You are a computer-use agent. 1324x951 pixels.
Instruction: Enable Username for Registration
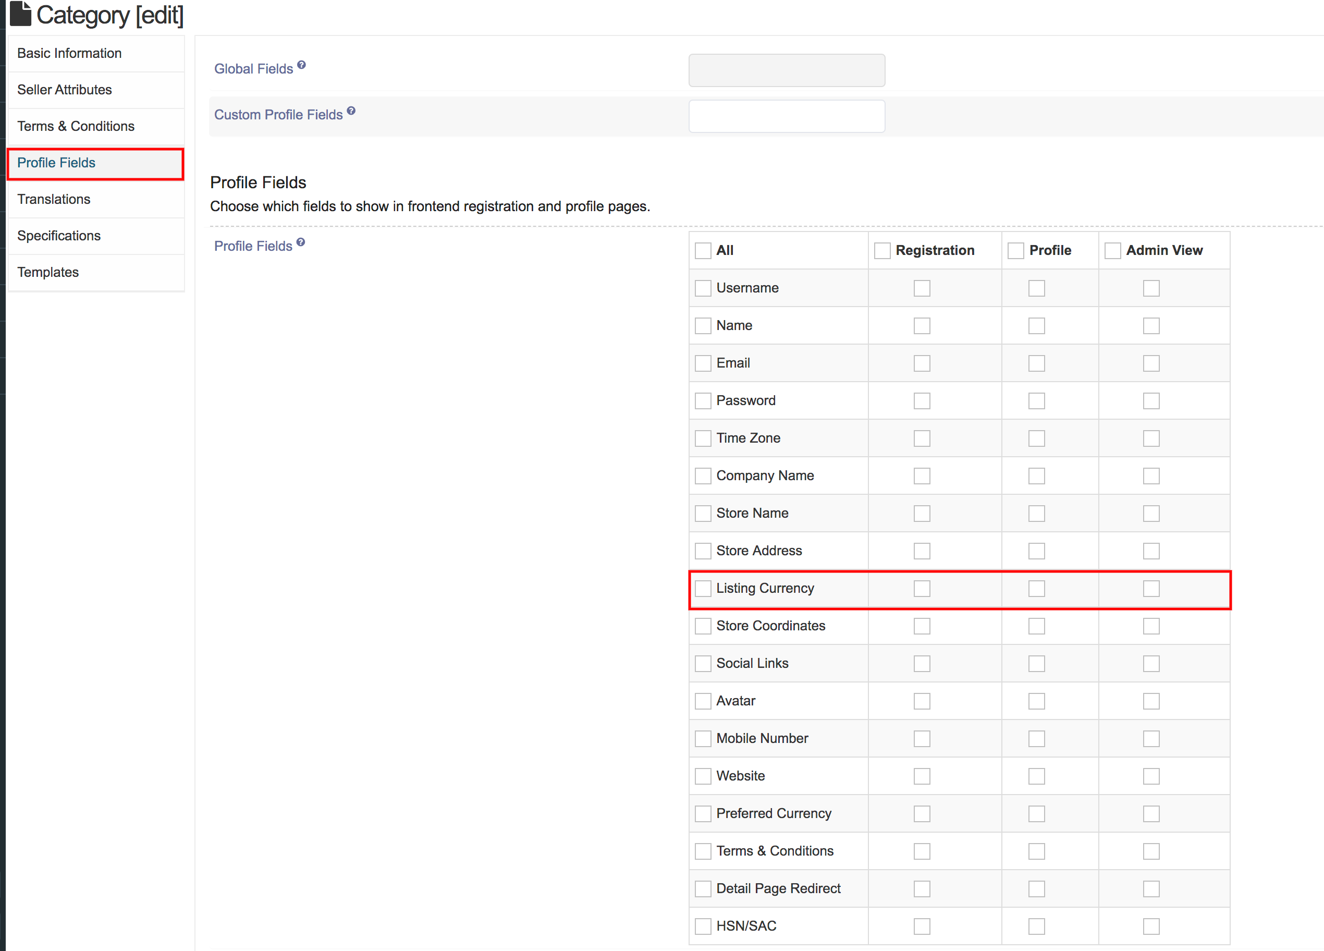[922, 288]
